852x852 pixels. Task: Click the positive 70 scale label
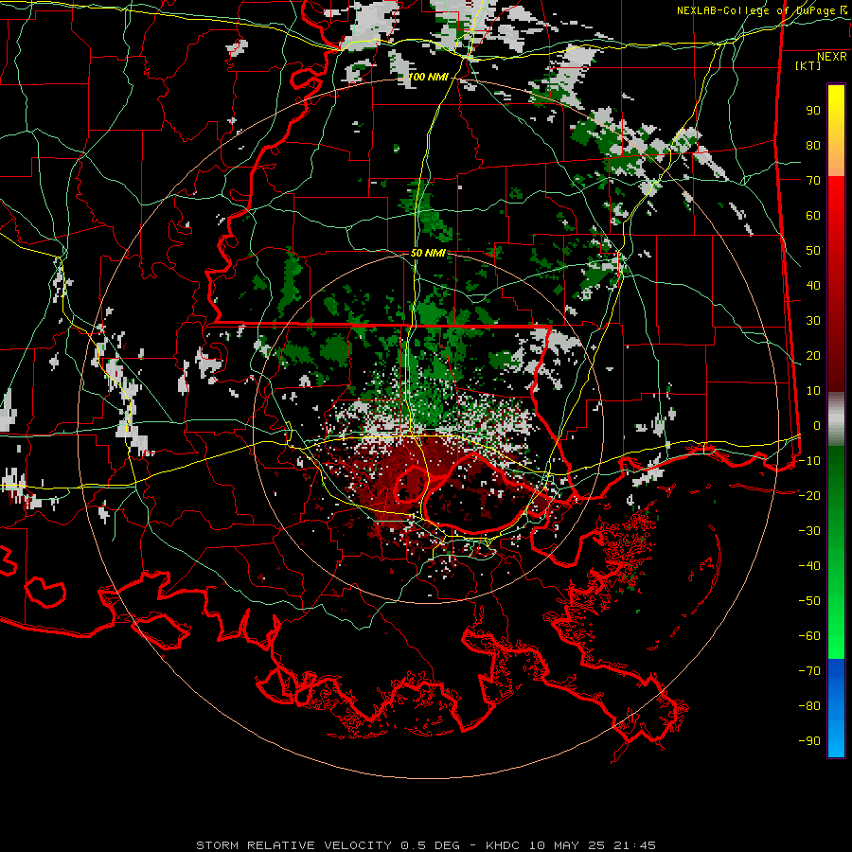click(813, 181)
